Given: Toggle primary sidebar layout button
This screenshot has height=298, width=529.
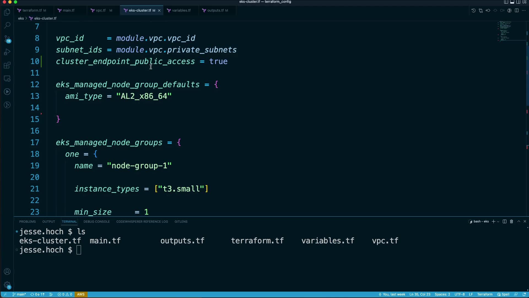Looking at the screenshot, I should point(506,2).
